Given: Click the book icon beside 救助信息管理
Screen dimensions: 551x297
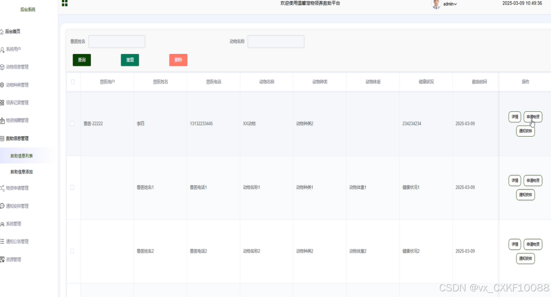Looking at the screenshot, I should tap(2, 139).
